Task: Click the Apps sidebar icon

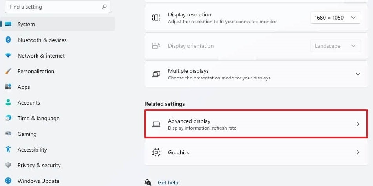Action: (8, 87)
